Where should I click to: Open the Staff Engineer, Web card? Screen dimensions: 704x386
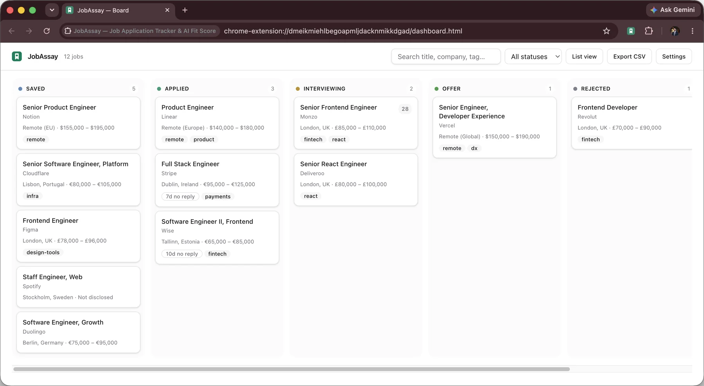click(78, 287)
